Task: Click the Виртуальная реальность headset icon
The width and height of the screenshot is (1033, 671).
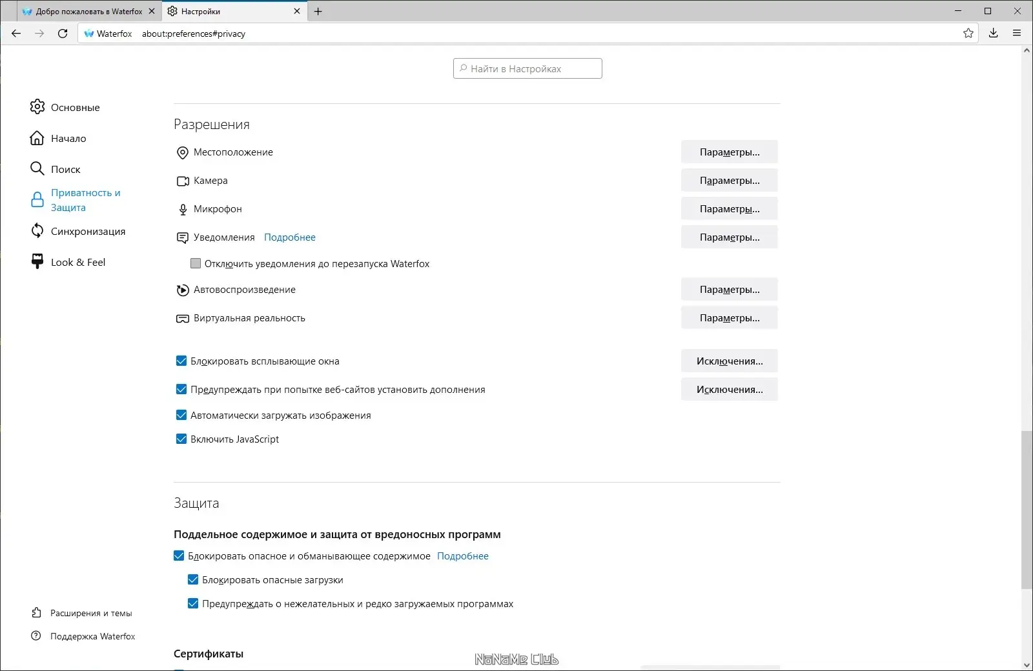Action: [182, 318]
